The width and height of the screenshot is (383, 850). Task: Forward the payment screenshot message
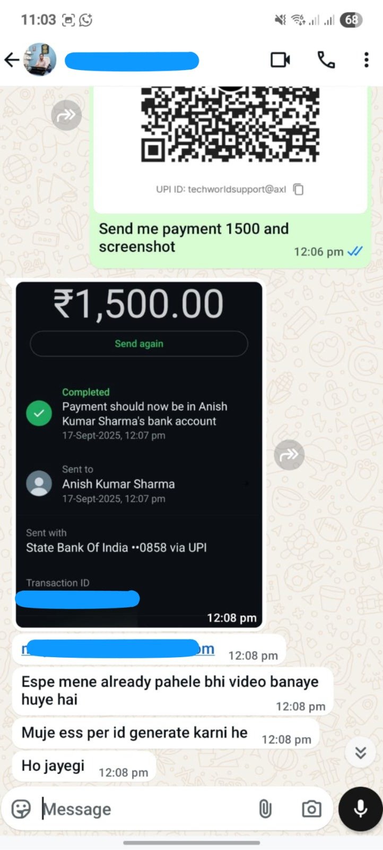coord(289,455)
